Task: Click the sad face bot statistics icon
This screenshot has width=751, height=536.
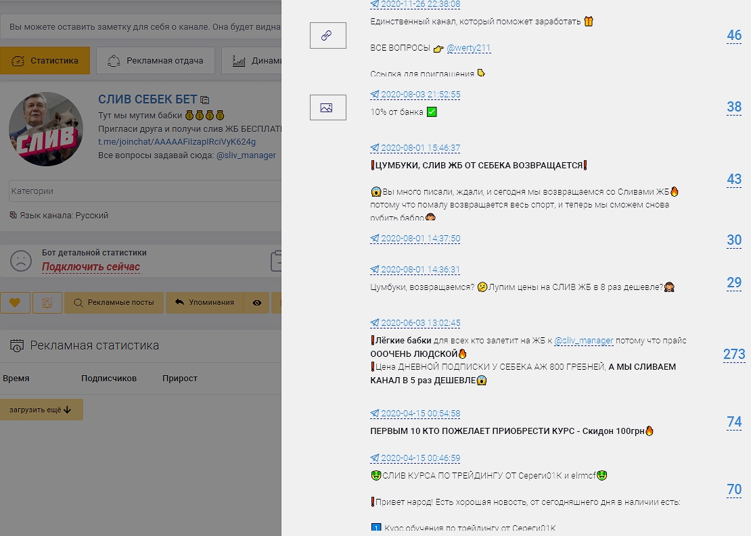Action: tap(21, 261)
